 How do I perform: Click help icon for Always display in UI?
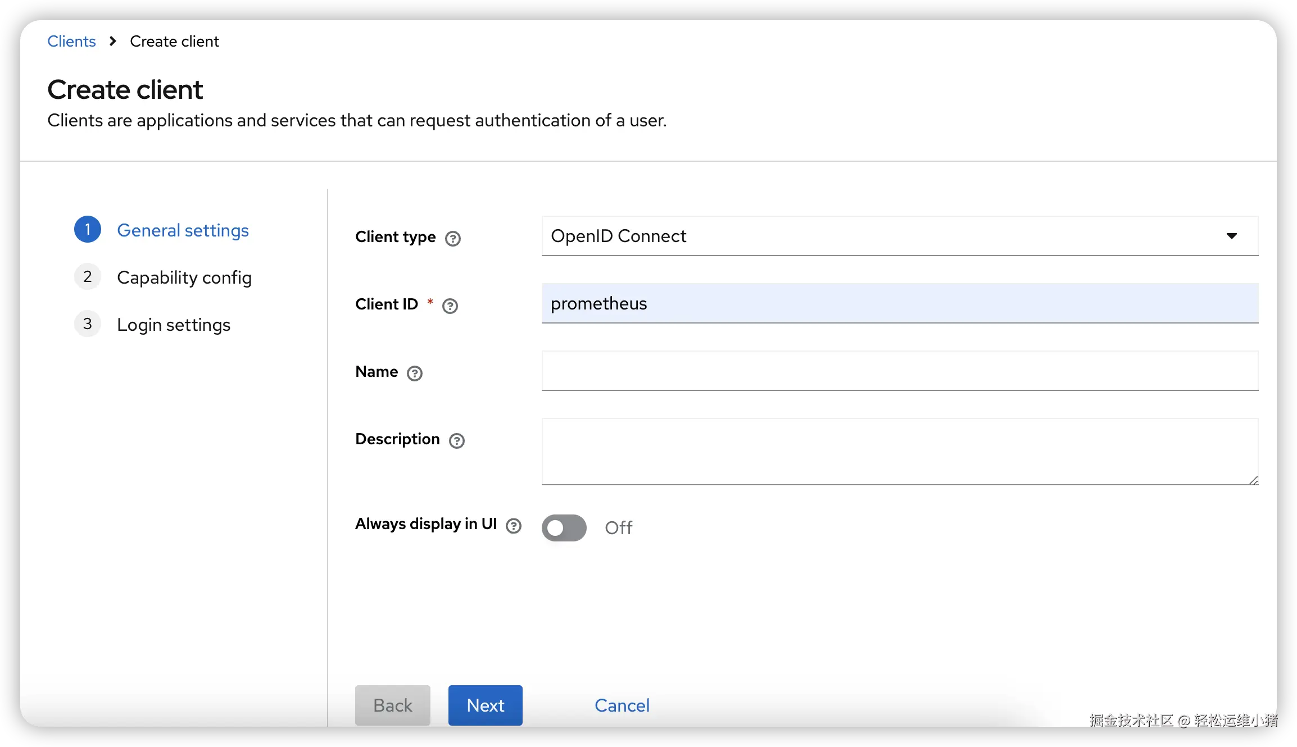(x=513, y=526)
